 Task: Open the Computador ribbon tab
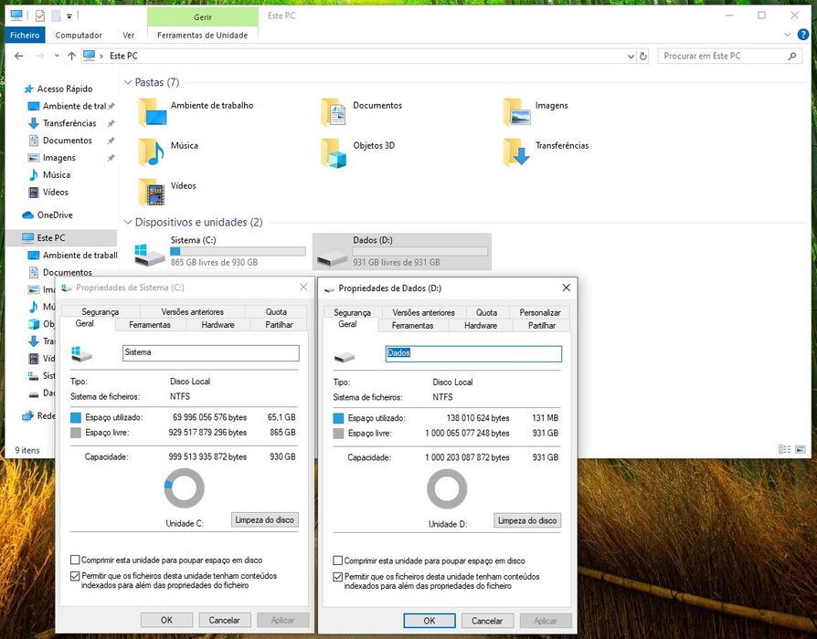[79, 35]
